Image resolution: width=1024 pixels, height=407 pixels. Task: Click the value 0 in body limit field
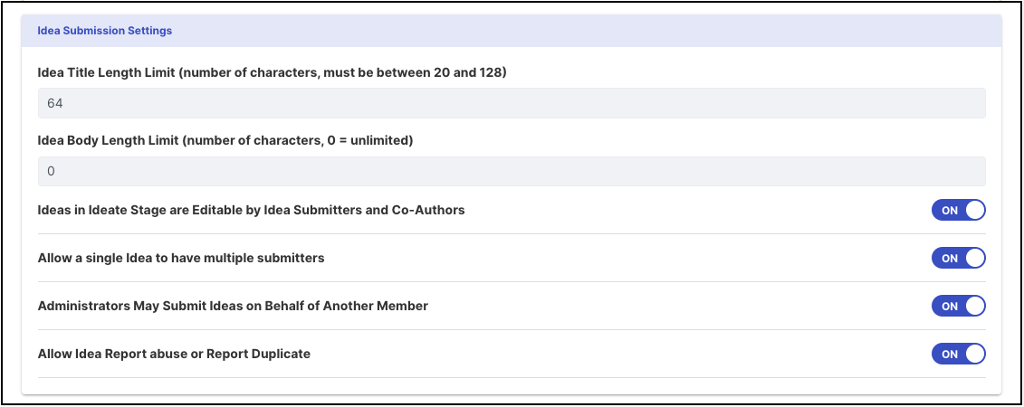pos(51,171)
